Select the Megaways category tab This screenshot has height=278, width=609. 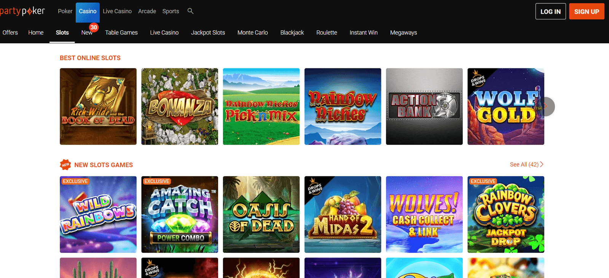403,33
